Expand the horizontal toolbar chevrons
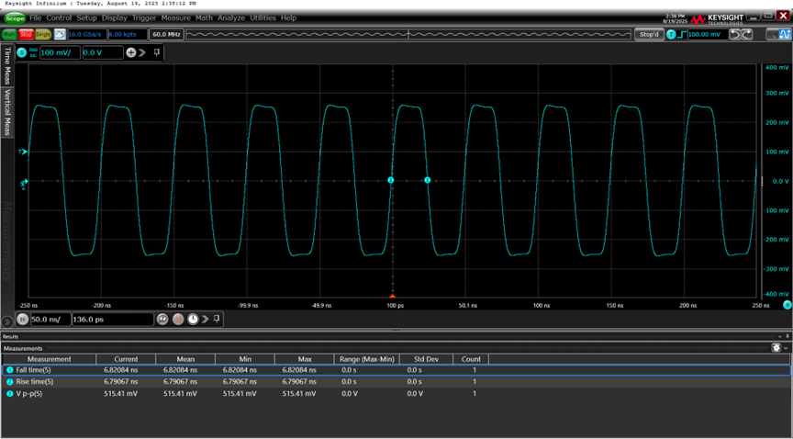Viewport: 793px width, 439px height. 205,319
